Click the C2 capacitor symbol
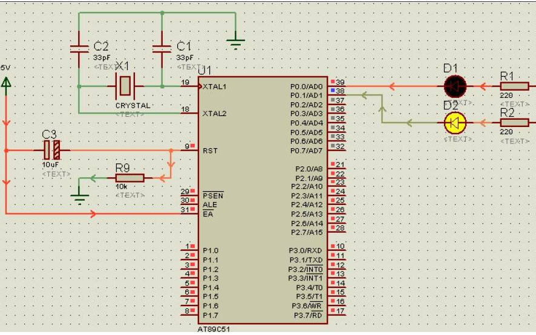Image resolution: width=536 pixels, height=335 pixels. click(x=79, y=48)
